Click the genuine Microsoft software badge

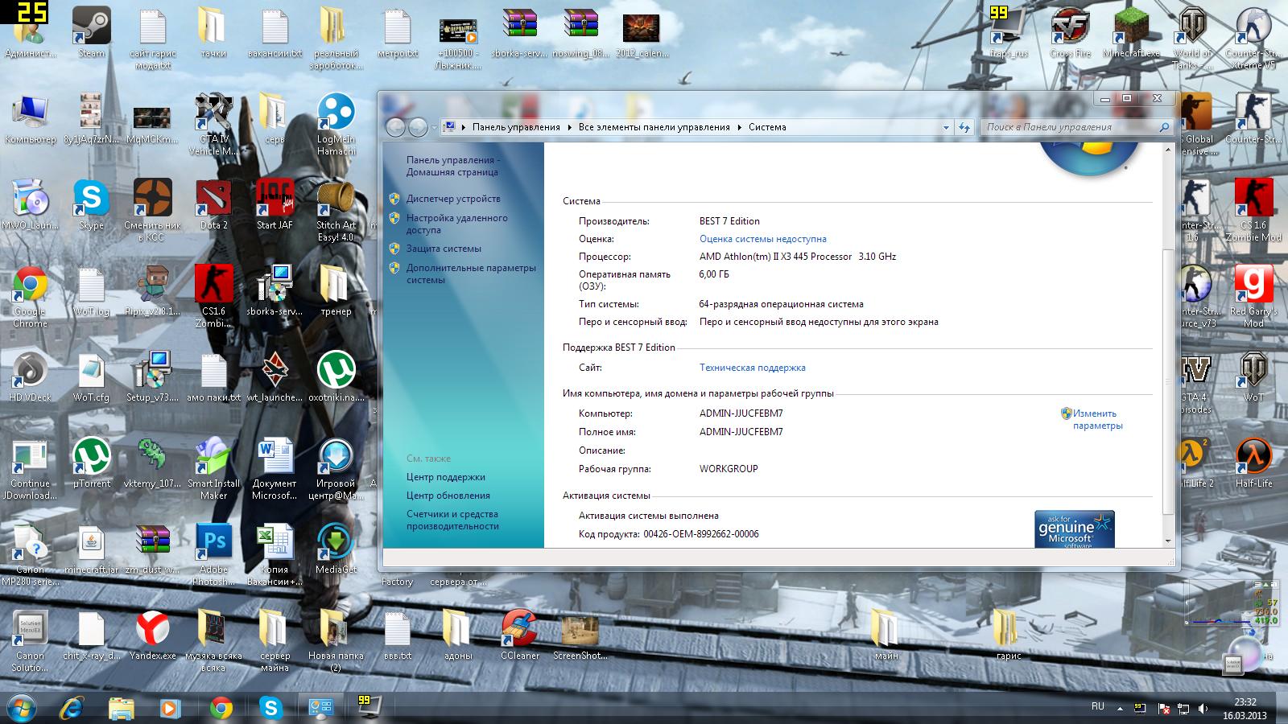(x=1074, y=529)
